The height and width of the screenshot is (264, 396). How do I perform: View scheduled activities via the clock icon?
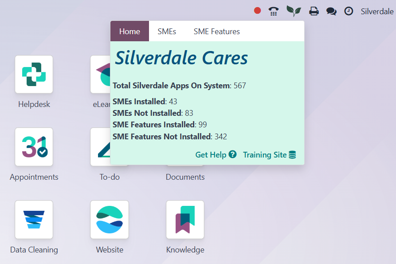(x=349, y=11)
